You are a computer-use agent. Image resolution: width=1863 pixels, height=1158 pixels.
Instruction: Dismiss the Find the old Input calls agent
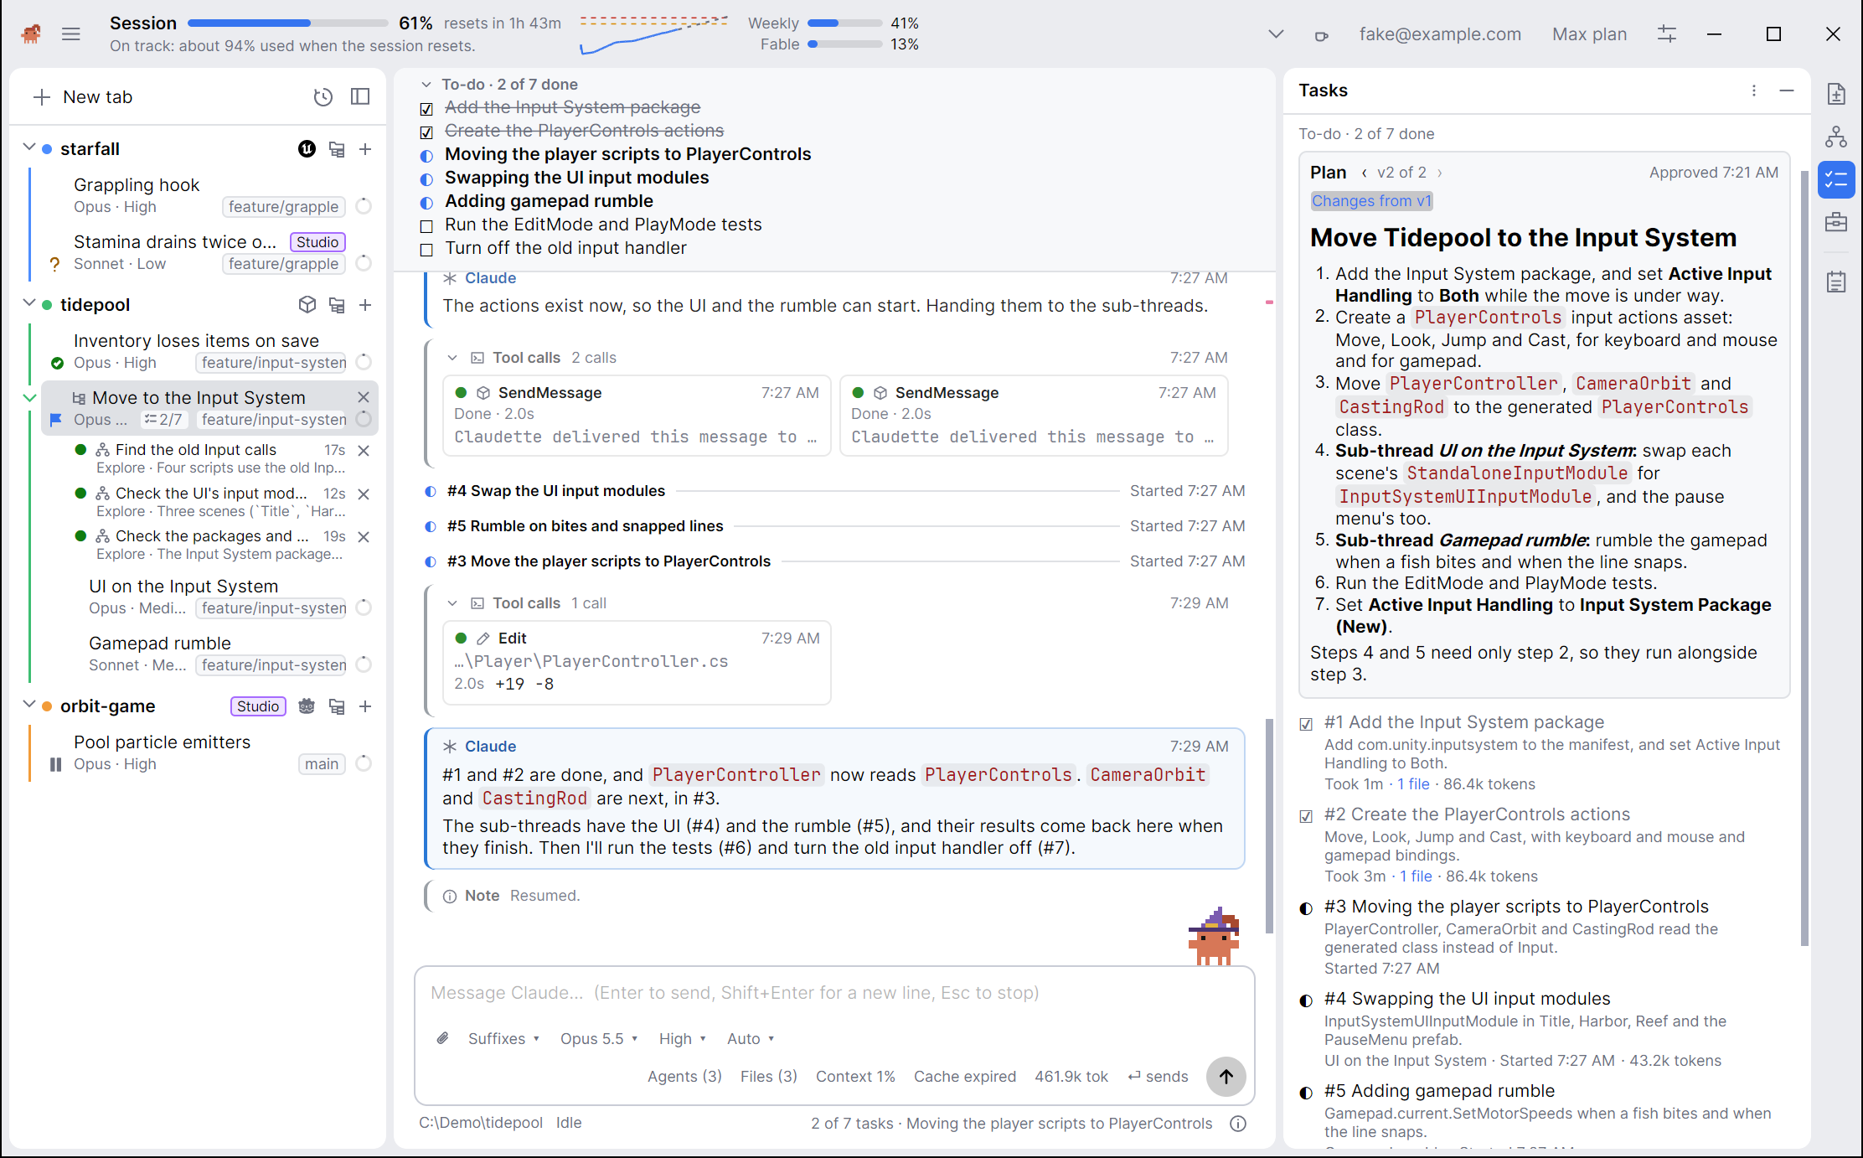pos(364,450)
